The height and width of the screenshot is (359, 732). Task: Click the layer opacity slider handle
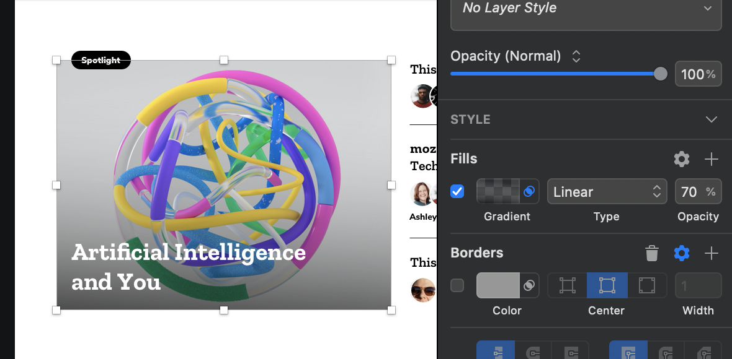coord(660,74)
